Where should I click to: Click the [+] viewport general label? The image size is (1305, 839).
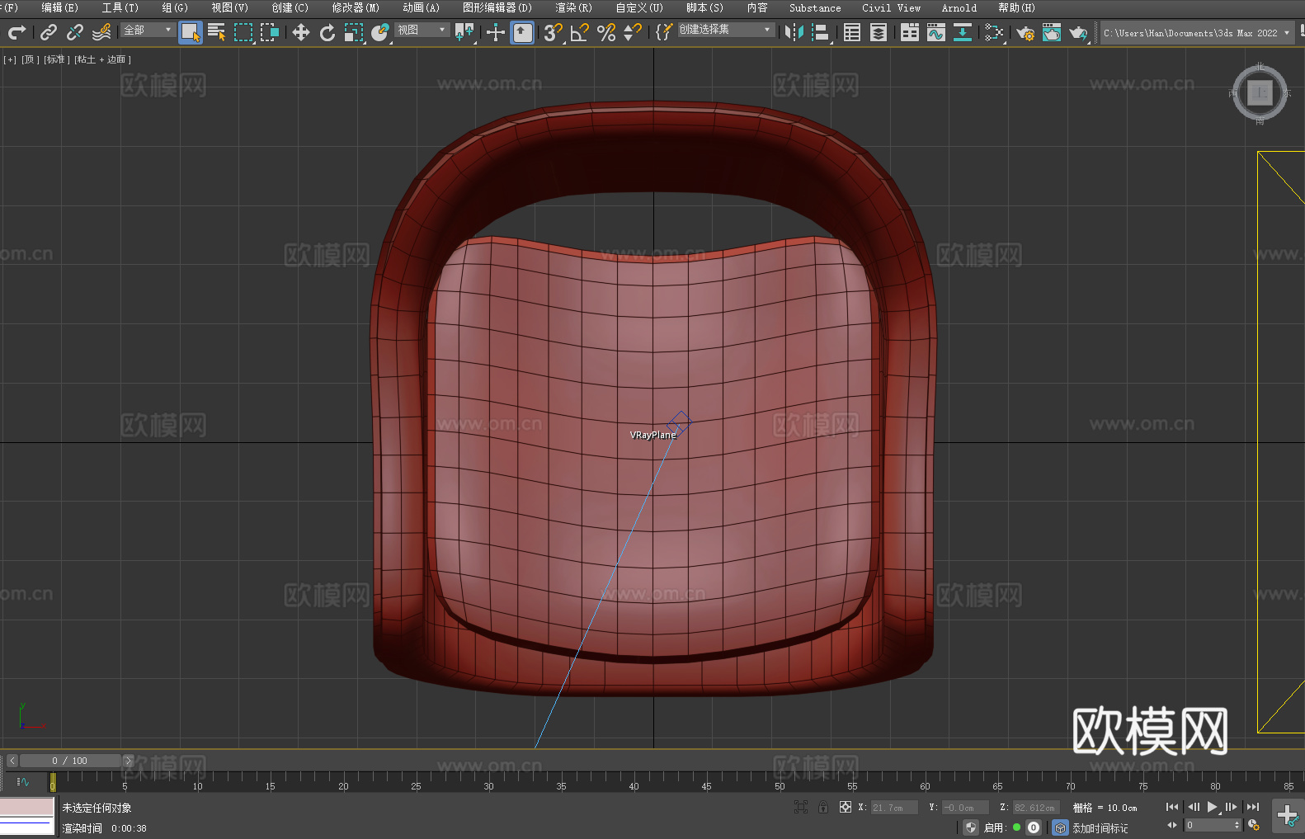coord(10,59)
